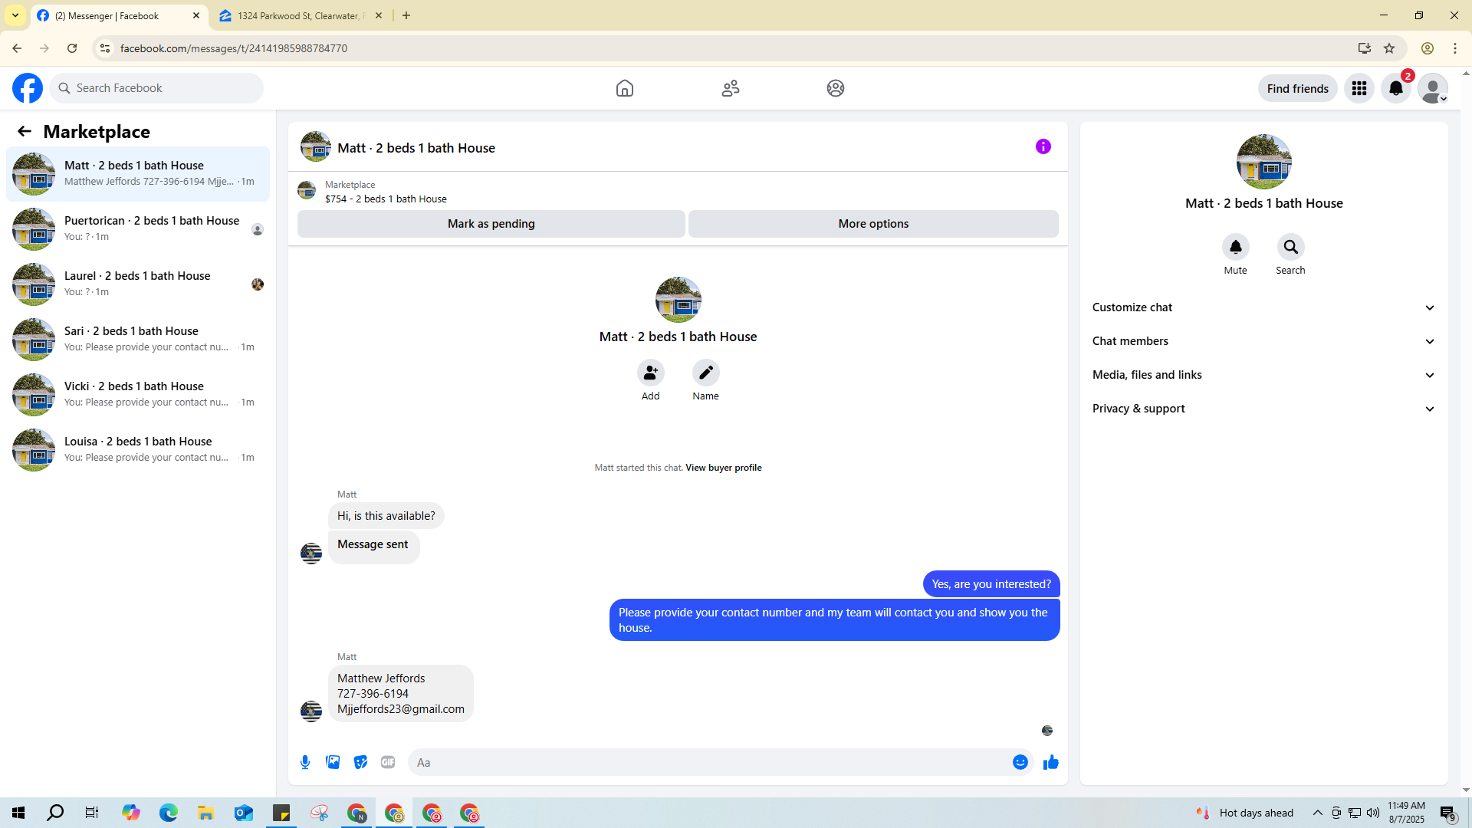
Task: Open the taskbar clock and date
Action: point(1406,813)
